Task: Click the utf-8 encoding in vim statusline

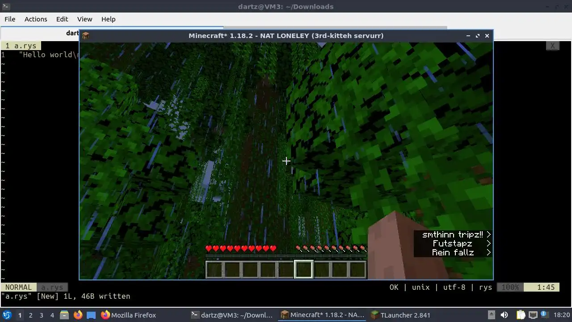Action: (x=454, y=287)
